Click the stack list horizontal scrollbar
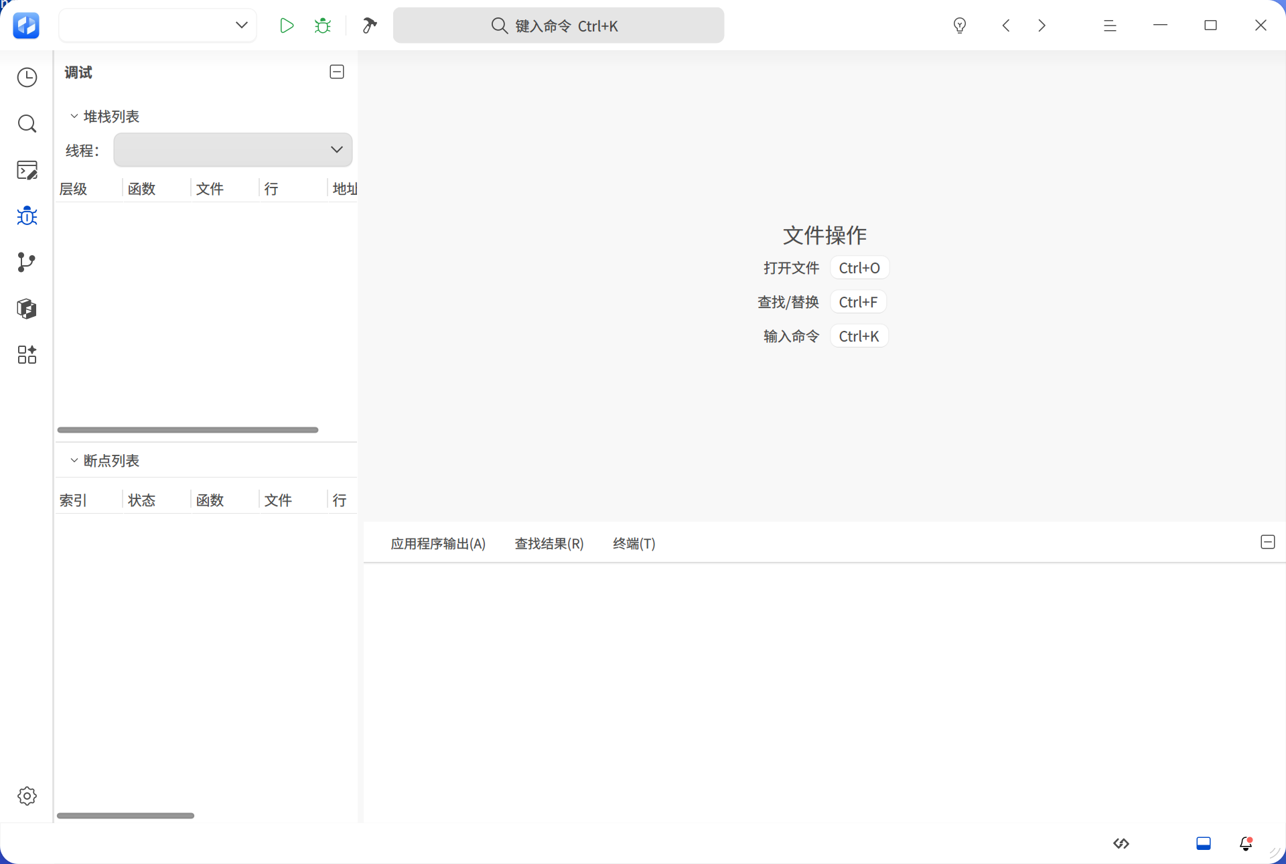 tap(188, 430)
